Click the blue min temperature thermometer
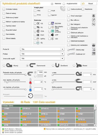Screen dimensions: 98x135 (x=30, y=88)
